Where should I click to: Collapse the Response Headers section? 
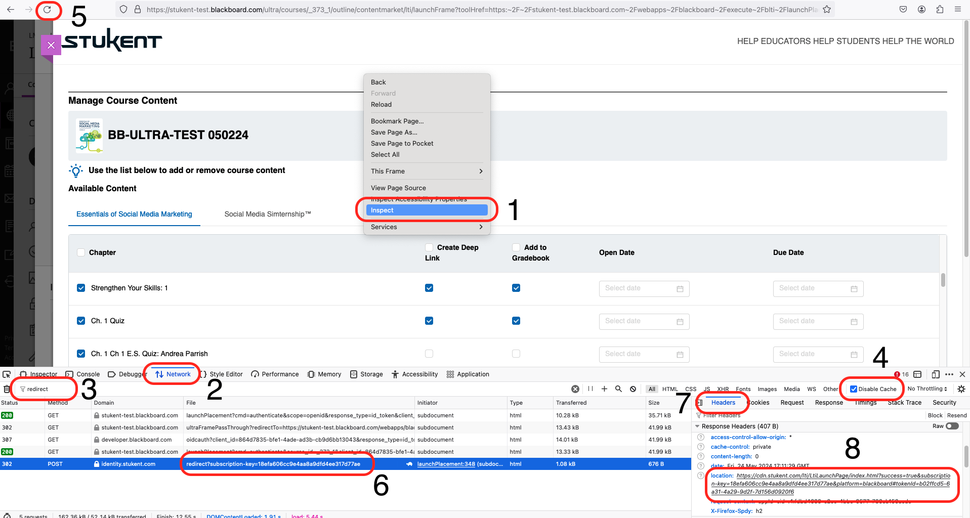697,426
